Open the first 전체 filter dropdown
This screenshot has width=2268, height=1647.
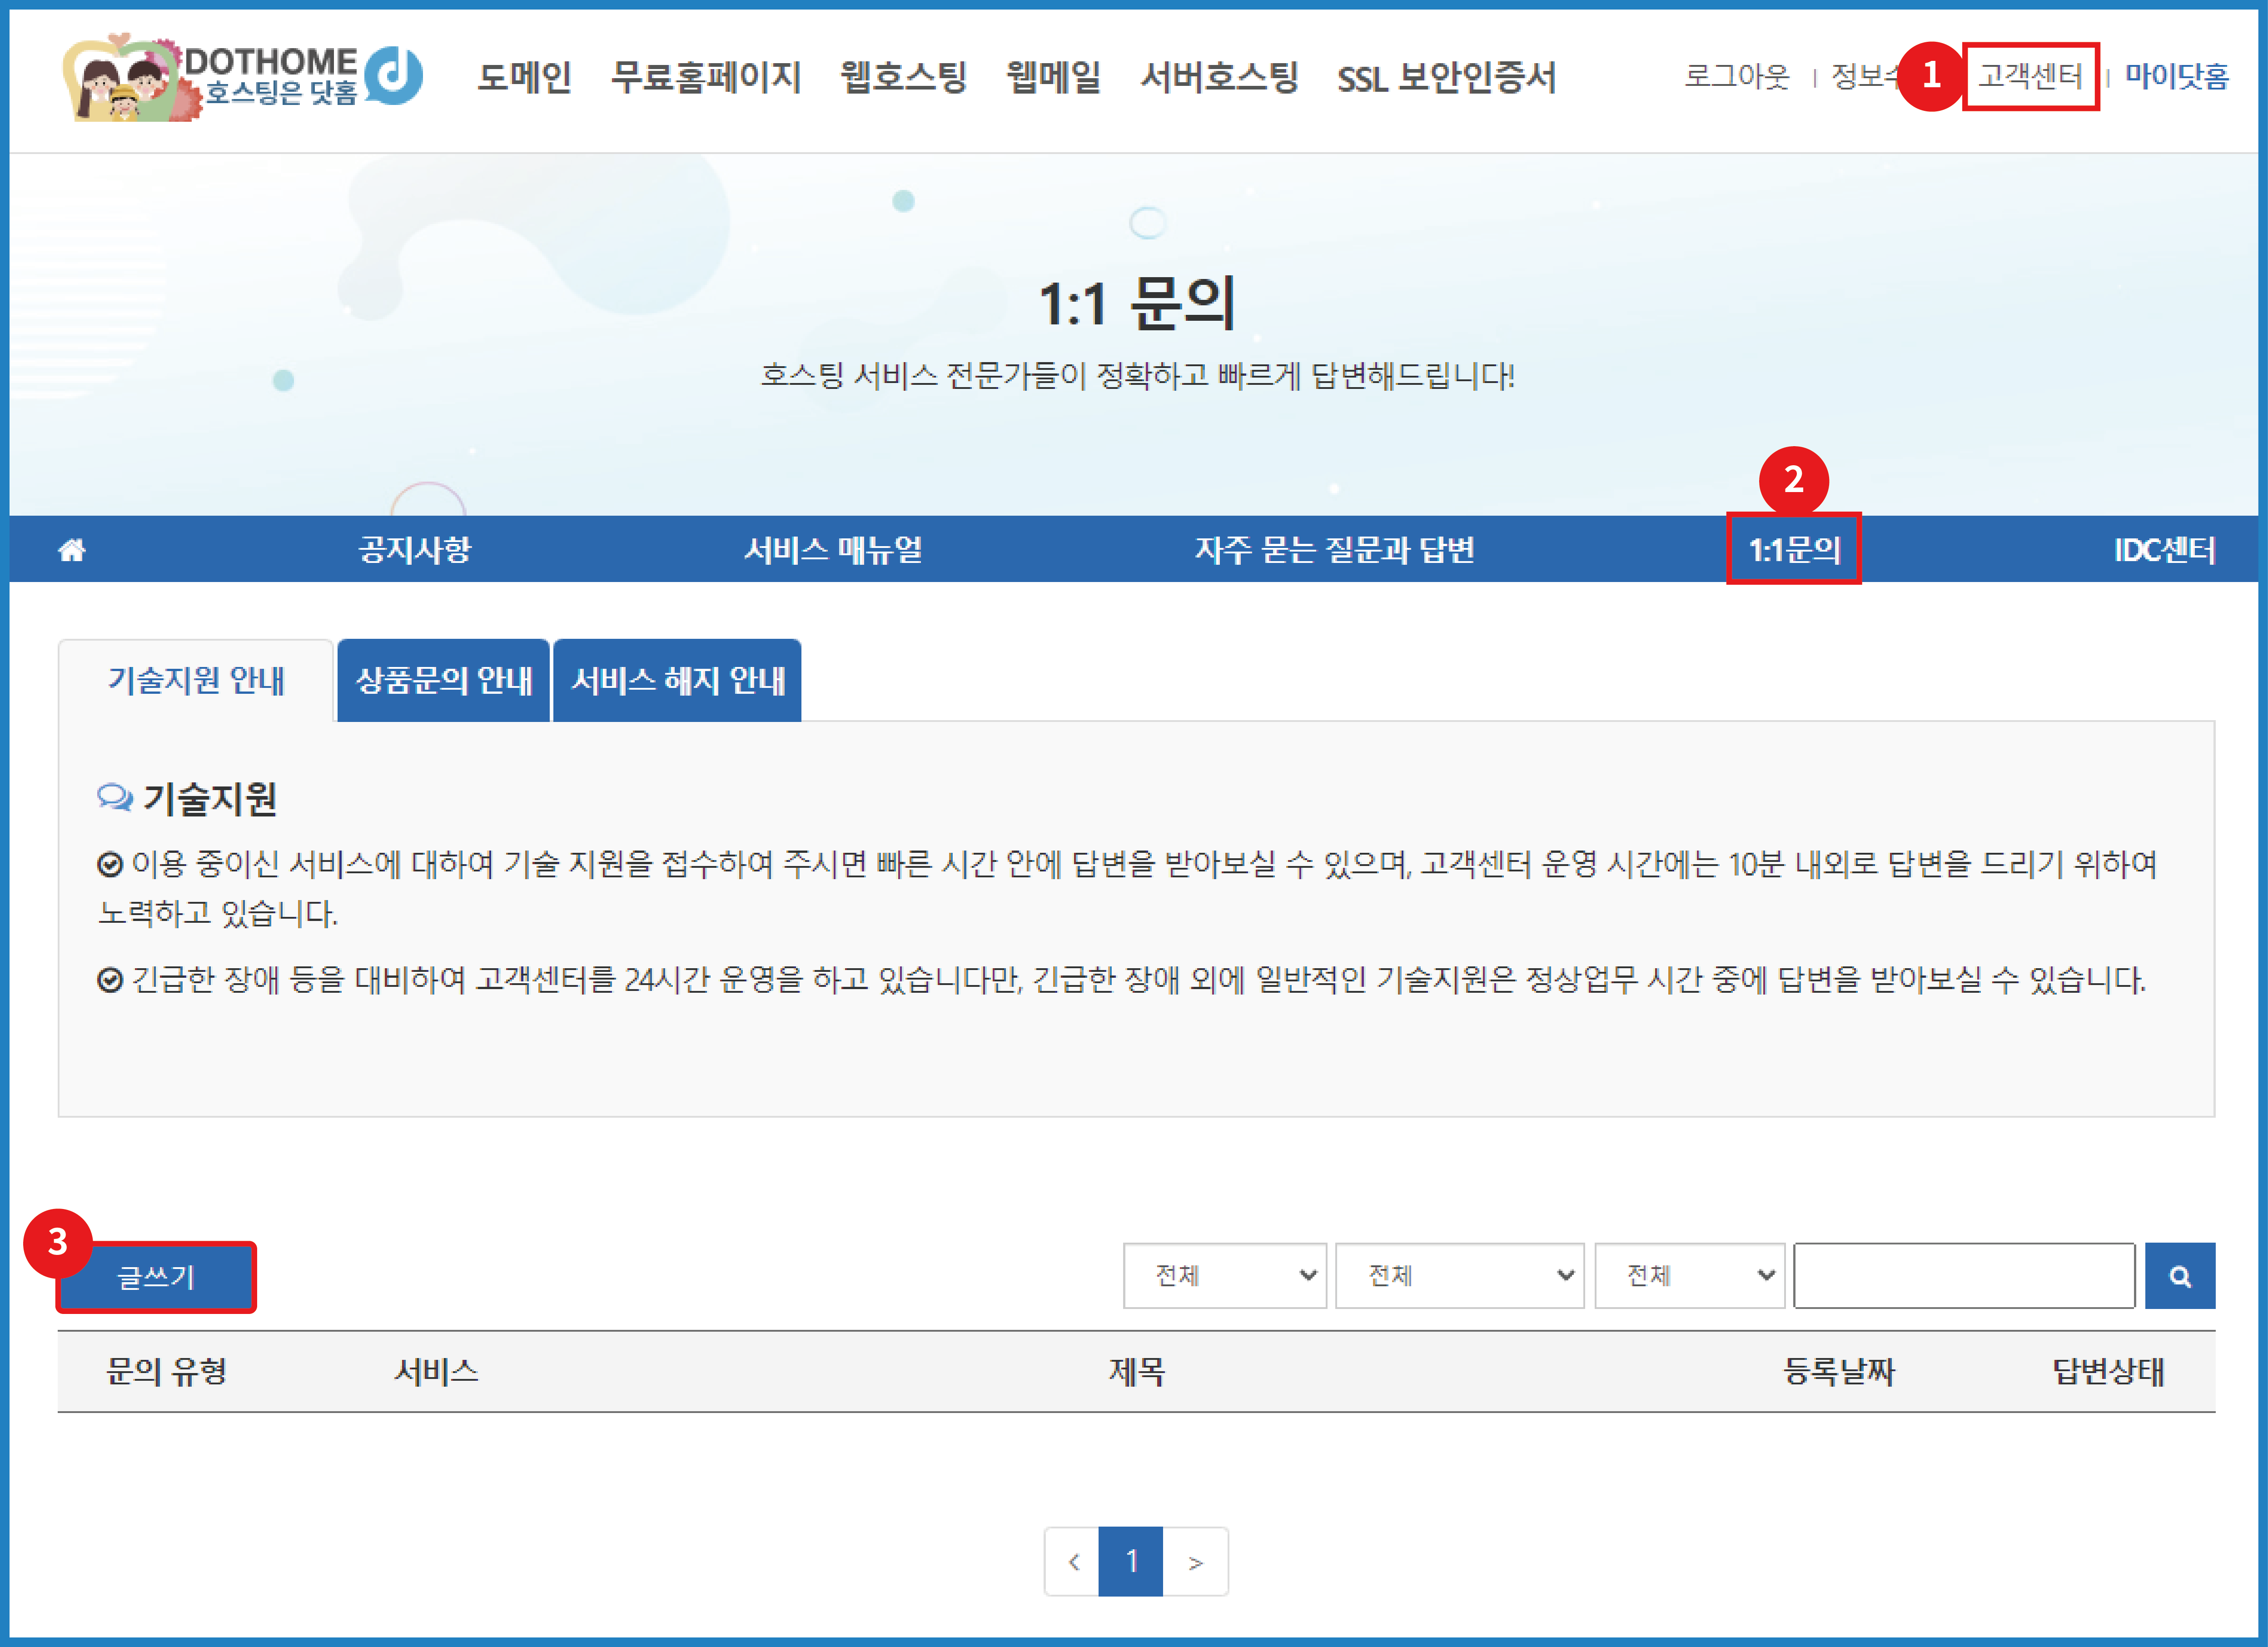point(1224,1274)
